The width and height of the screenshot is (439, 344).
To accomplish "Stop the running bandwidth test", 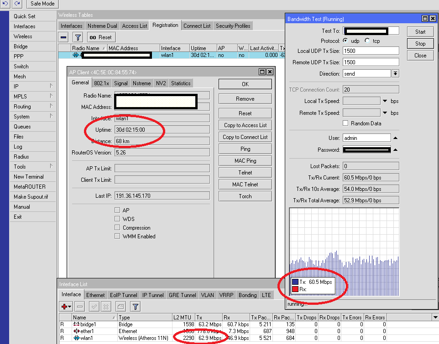I will pyautogui.click(x=420, y=44).
